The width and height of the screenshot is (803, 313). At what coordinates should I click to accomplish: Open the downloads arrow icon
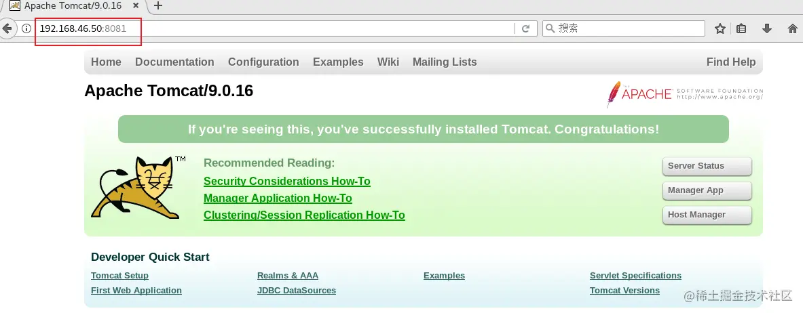[766, 28]
